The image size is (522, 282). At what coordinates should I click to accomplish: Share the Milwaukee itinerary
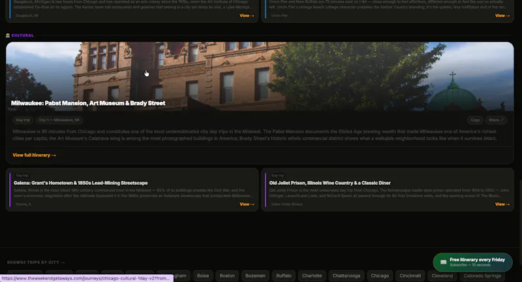496,120
